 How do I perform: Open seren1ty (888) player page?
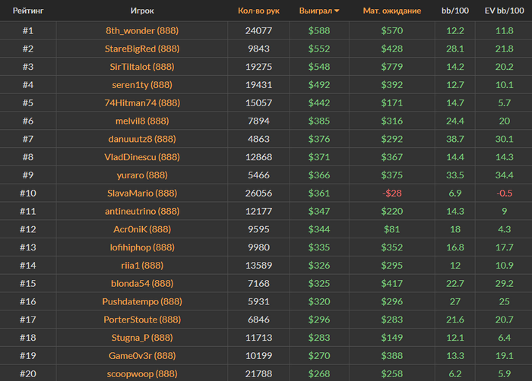(x=141, y=85)
